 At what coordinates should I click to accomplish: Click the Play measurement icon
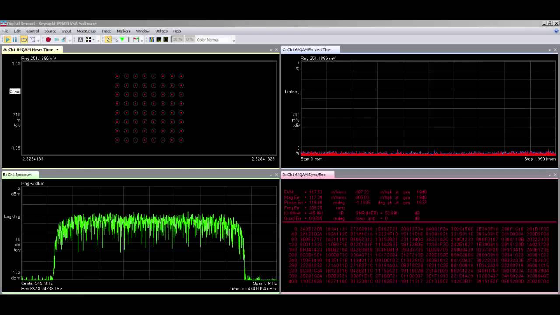(7, 39)
